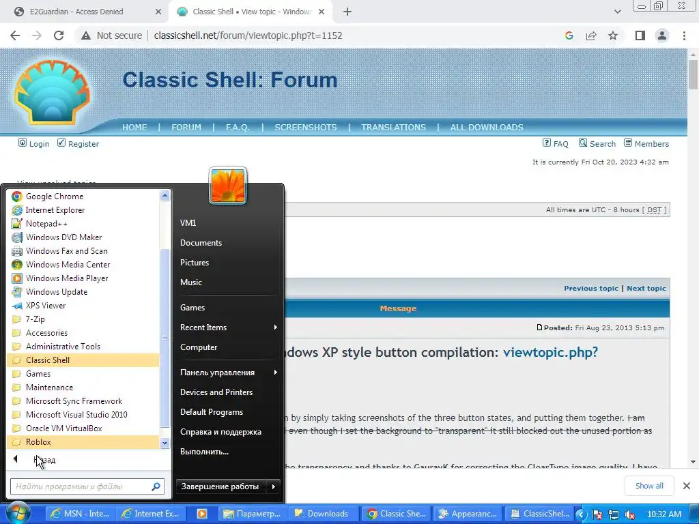Screen dimensions: 699x524
Task: Open the tab search dropdown
Action: (617, 12)
